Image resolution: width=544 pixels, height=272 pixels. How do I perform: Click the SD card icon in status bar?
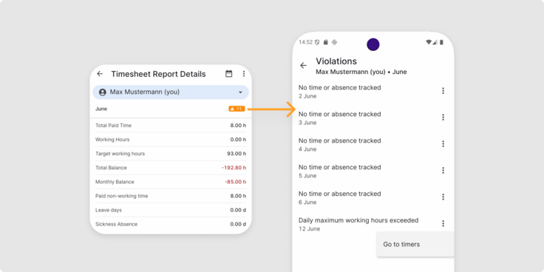click(x=325, y=42)
